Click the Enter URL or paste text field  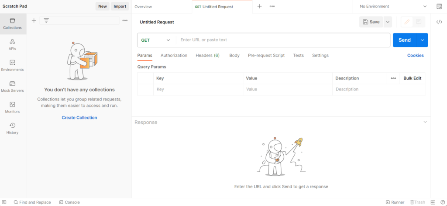click(283, 40)
